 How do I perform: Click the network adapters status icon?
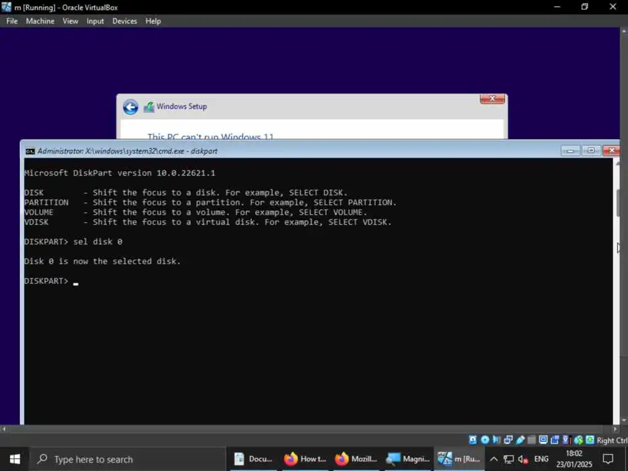pos(508,440)
